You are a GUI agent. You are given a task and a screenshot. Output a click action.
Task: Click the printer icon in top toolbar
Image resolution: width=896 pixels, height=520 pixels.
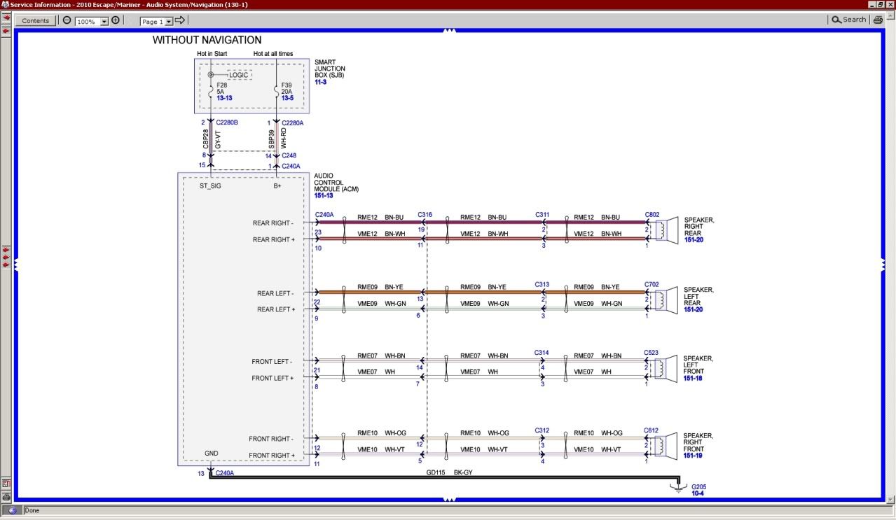pos(877,20)
